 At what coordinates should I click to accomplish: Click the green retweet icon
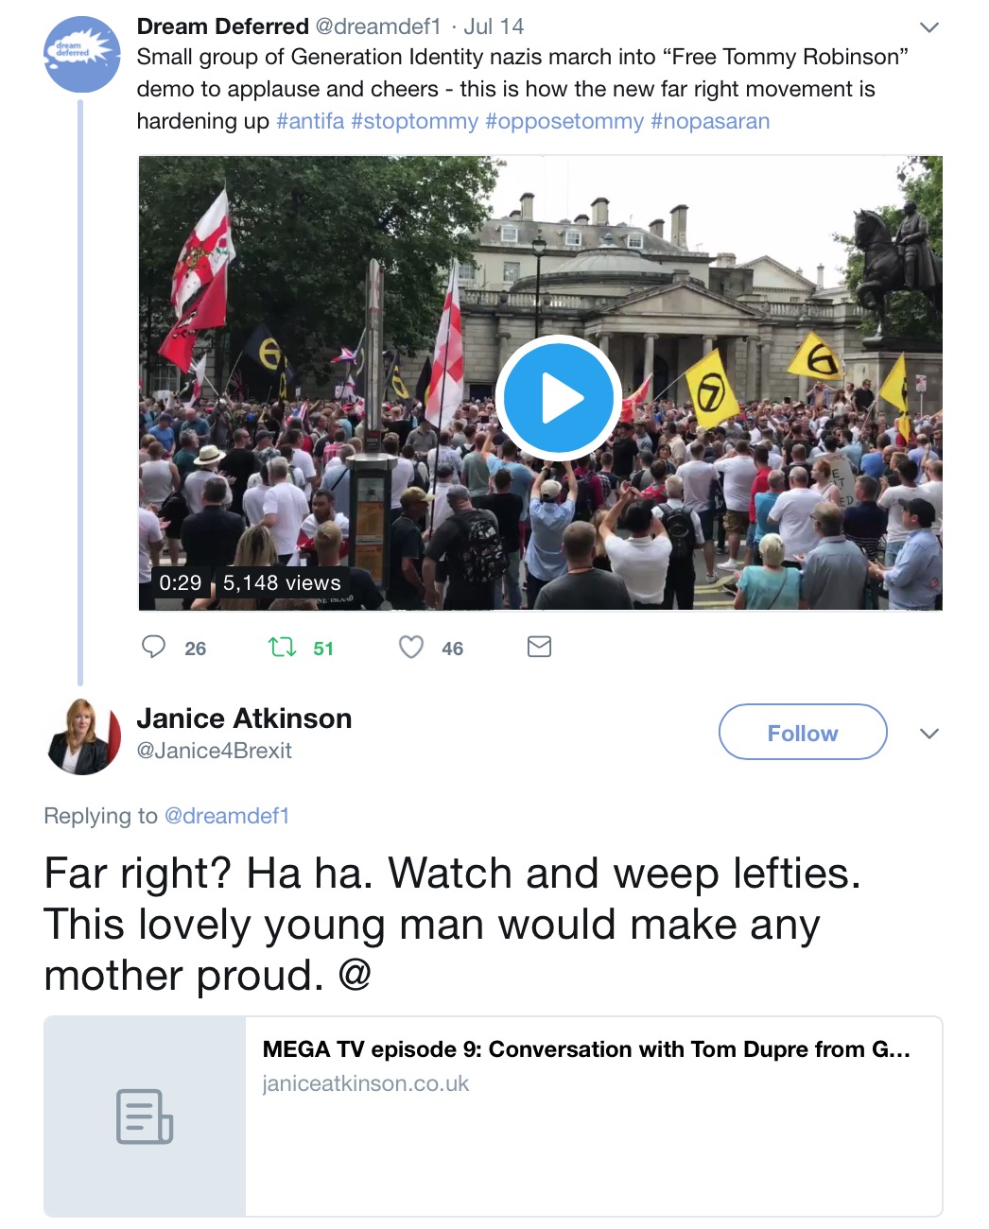(282, 647)
